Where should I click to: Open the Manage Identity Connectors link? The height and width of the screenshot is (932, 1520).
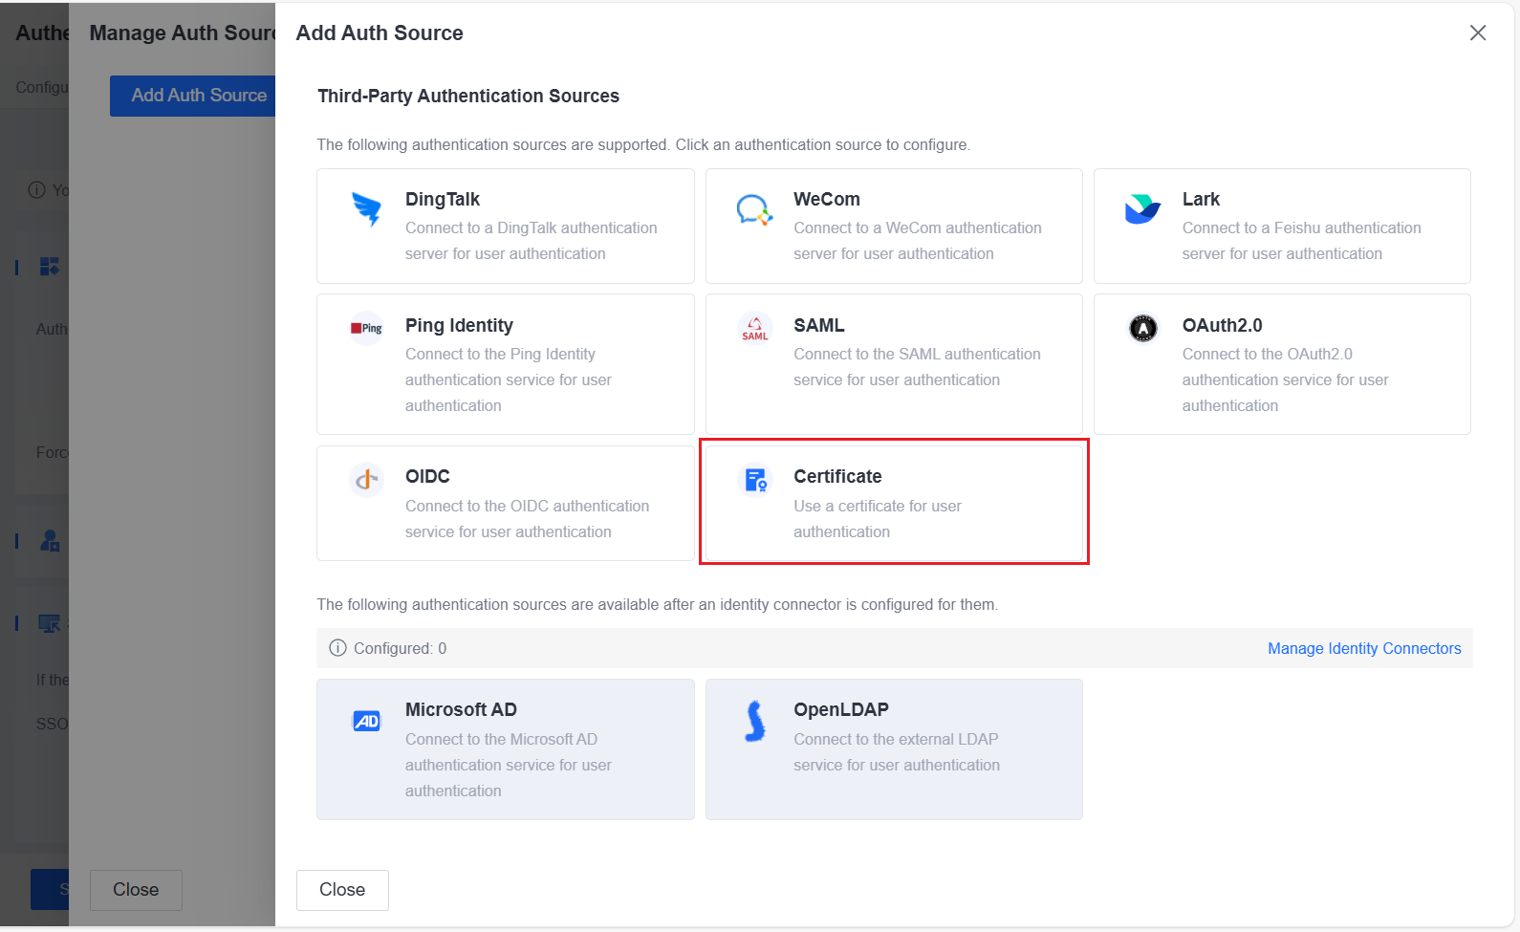click(1364, 648)
